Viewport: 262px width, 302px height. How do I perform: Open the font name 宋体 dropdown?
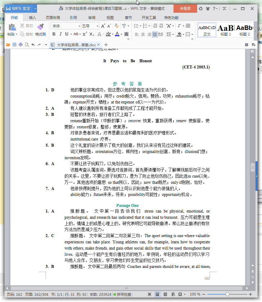[79, 26]
